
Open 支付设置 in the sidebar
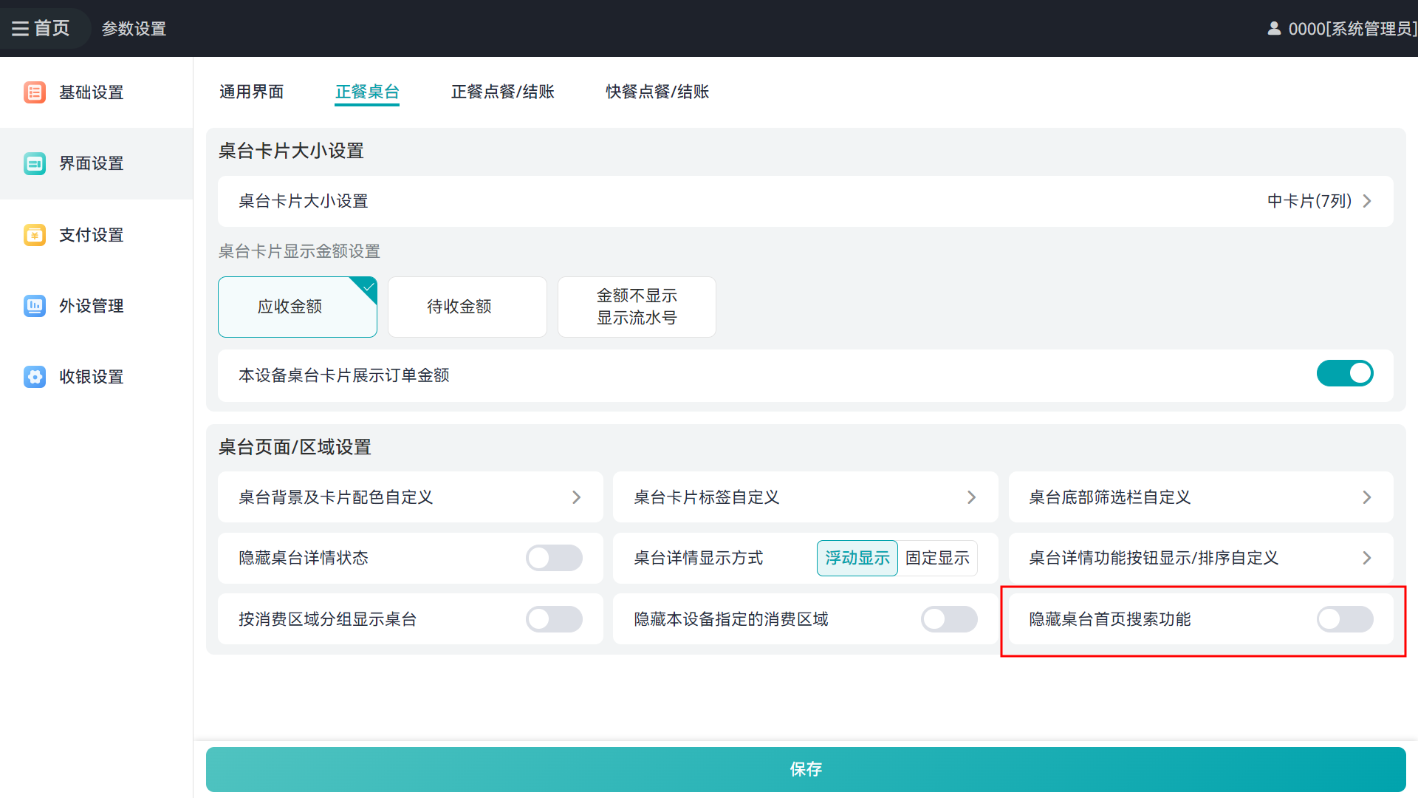pyautogui.click(x=96, y=235)
